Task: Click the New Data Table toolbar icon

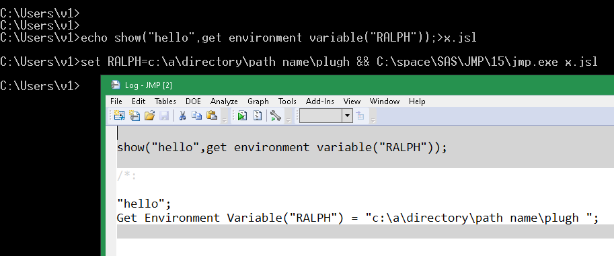Action: (x=119, y=116)
